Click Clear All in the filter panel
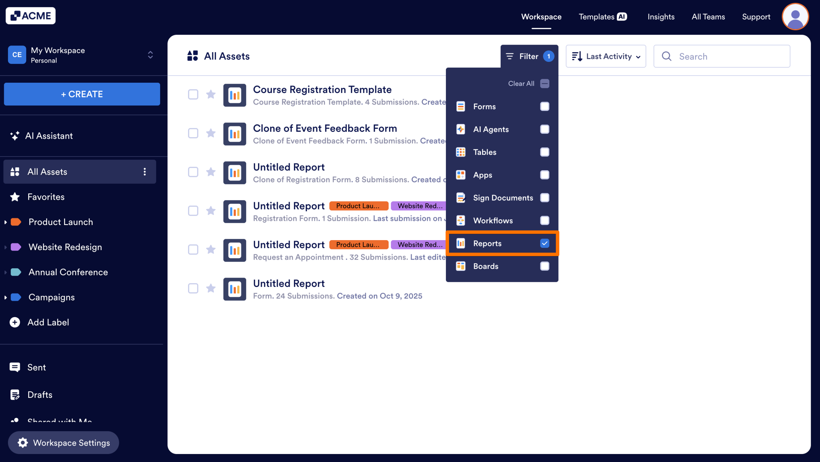820x462 pixels. point(521,83)
